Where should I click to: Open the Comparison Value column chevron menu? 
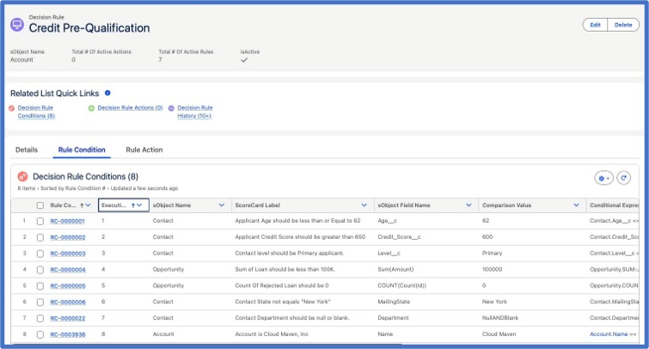pyautogui.click(x=576, y=205)
